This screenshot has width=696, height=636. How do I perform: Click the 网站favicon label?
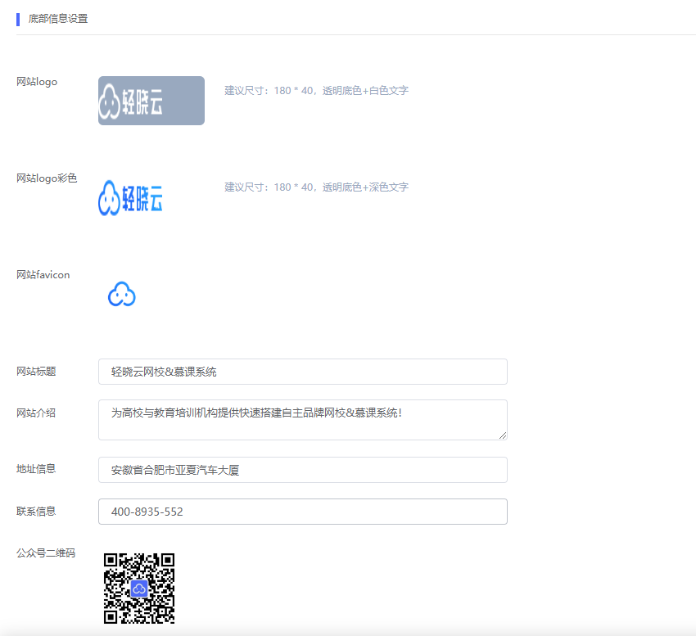[43, 275]
